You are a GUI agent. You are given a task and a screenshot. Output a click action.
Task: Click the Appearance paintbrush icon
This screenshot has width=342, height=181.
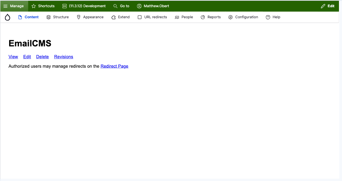[79, 17]
